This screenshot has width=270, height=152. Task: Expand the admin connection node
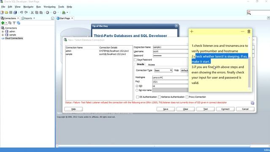[3, 31]
